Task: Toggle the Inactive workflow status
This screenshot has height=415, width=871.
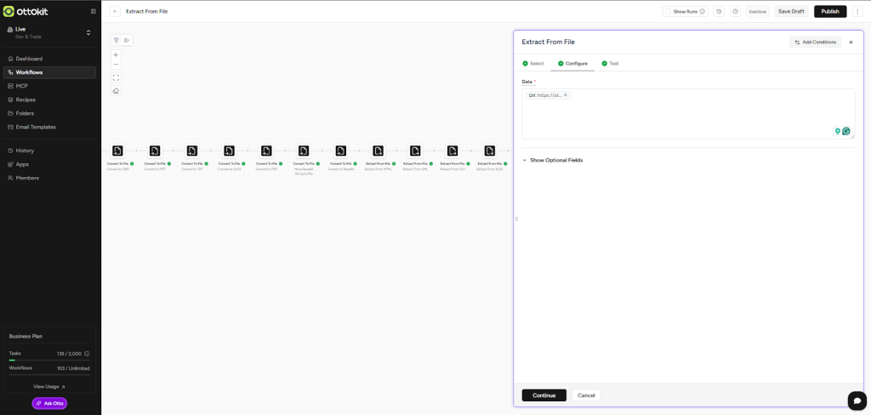Action: pos(757,12)
